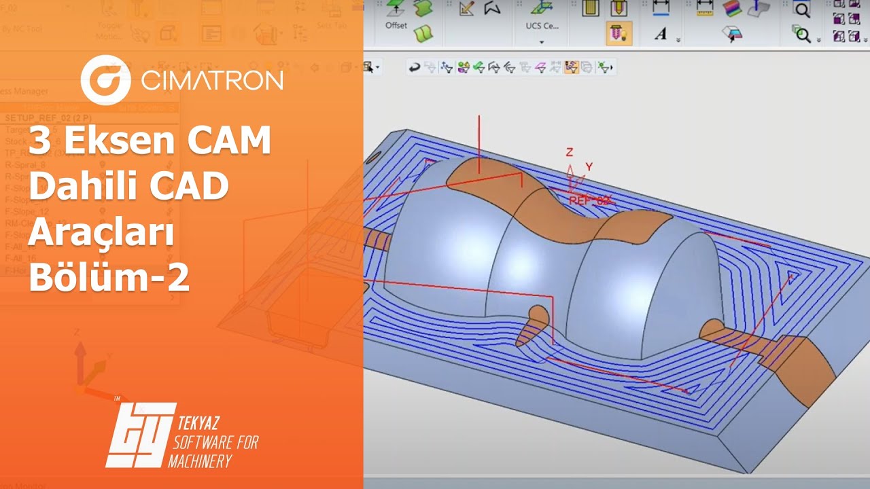Choose the polyline curve tool
The image size is (870, 489).
coord(492,8)
